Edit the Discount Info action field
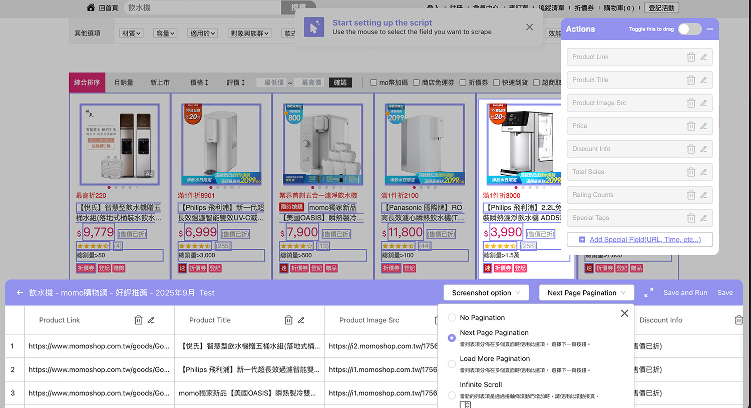The width and height of the screenshot is (751, 408). [703, 149]
